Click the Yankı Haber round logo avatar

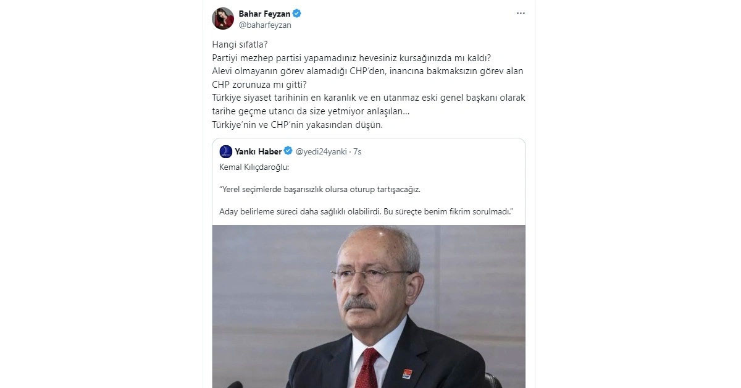pyautogui.click(x=226, y=151)
